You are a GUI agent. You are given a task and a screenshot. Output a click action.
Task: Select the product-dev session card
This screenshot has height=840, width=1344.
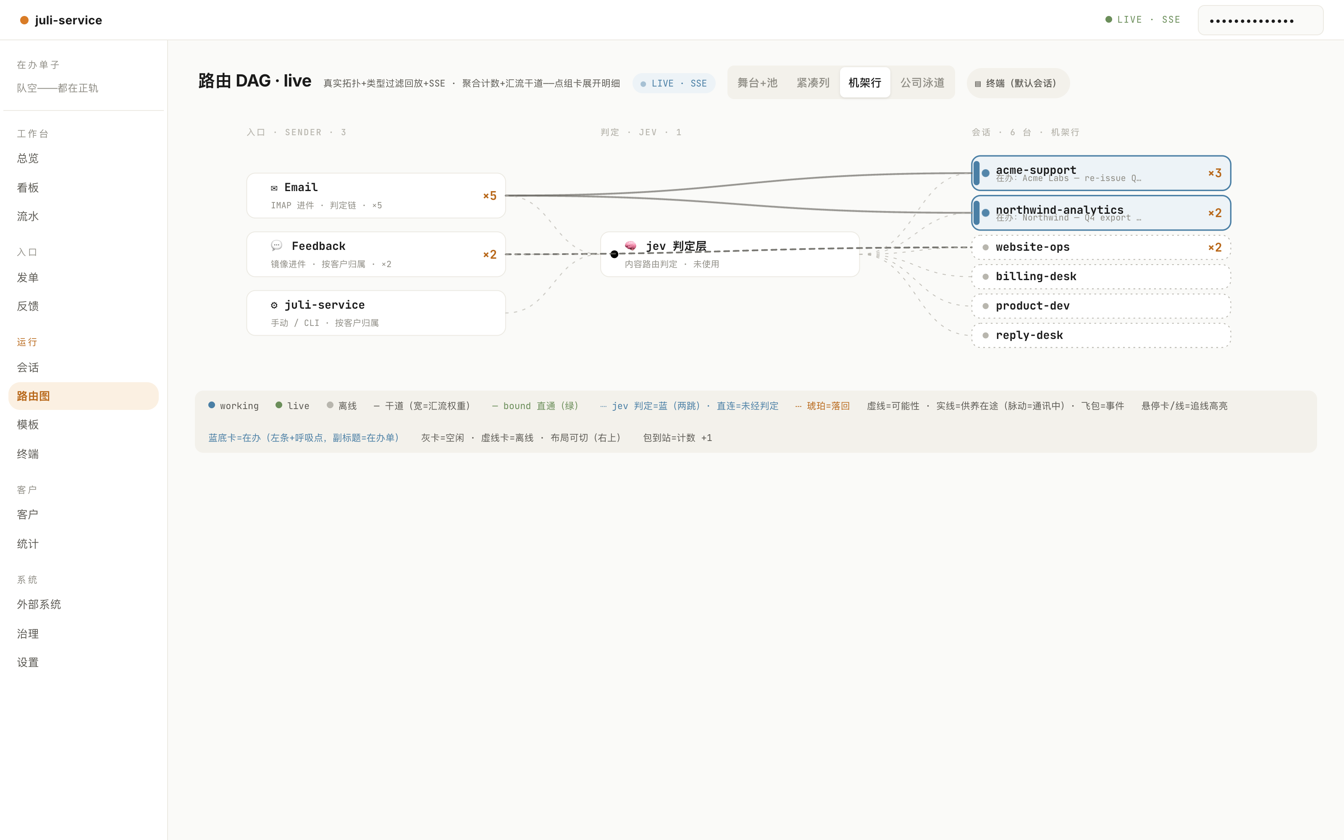pyautogui.click(x=1101, y=306)
